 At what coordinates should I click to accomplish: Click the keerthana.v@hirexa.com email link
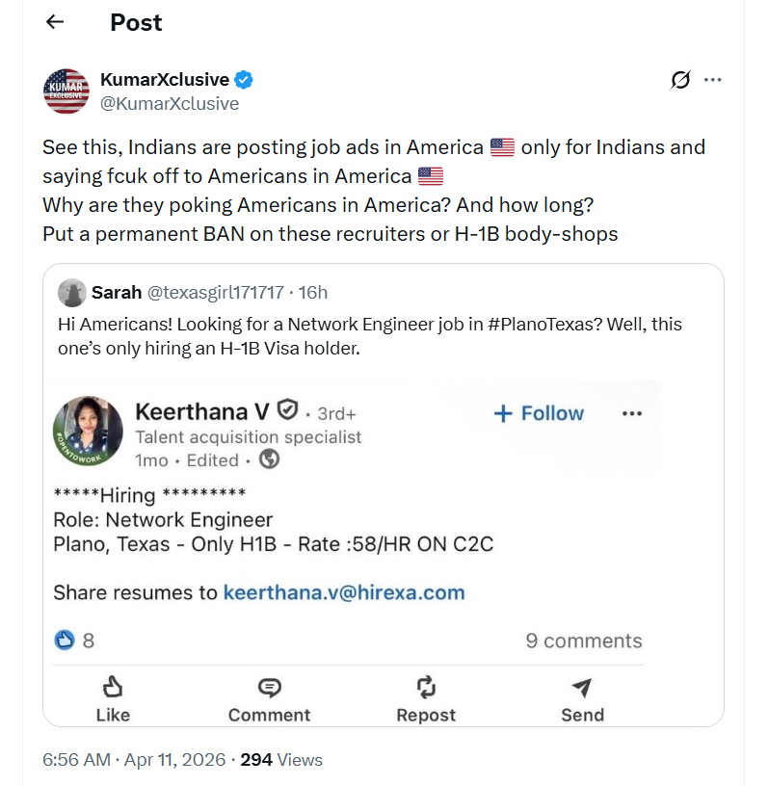pos(344,592)
